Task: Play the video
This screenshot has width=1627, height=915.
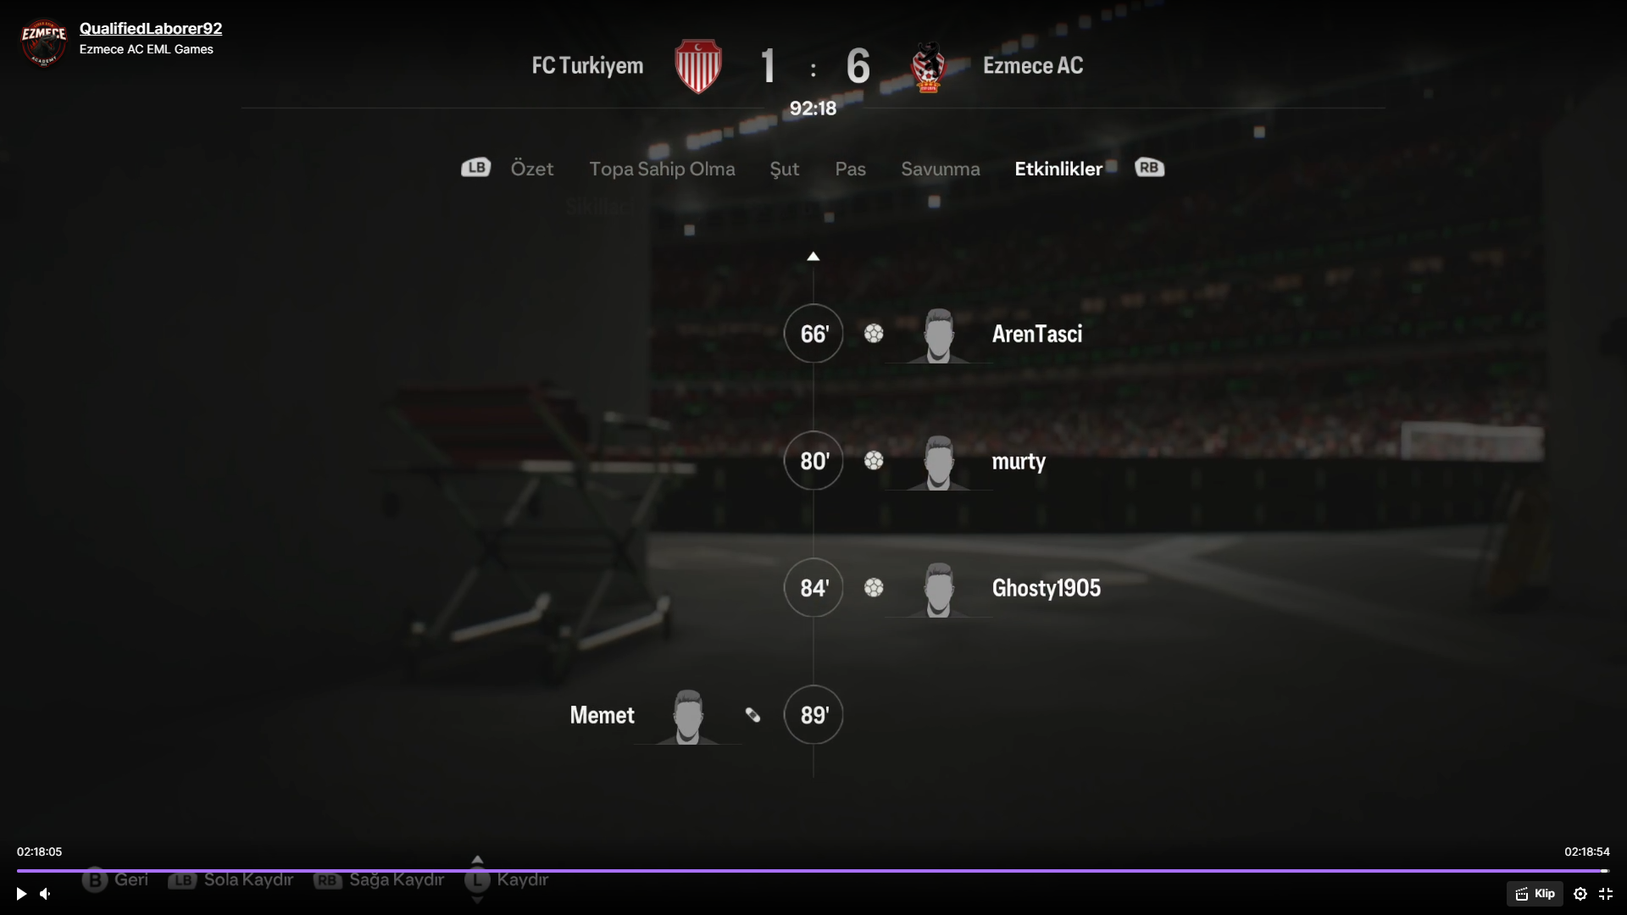Action: point(21,894)
